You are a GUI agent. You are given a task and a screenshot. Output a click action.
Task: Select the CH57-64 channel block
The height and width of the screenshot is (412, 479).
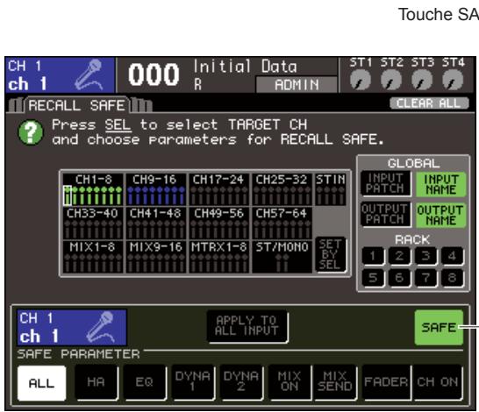(282, 223)
